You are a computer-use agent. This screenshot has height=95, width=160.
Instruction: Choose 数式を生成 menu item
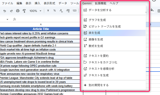tap(113, 46)
